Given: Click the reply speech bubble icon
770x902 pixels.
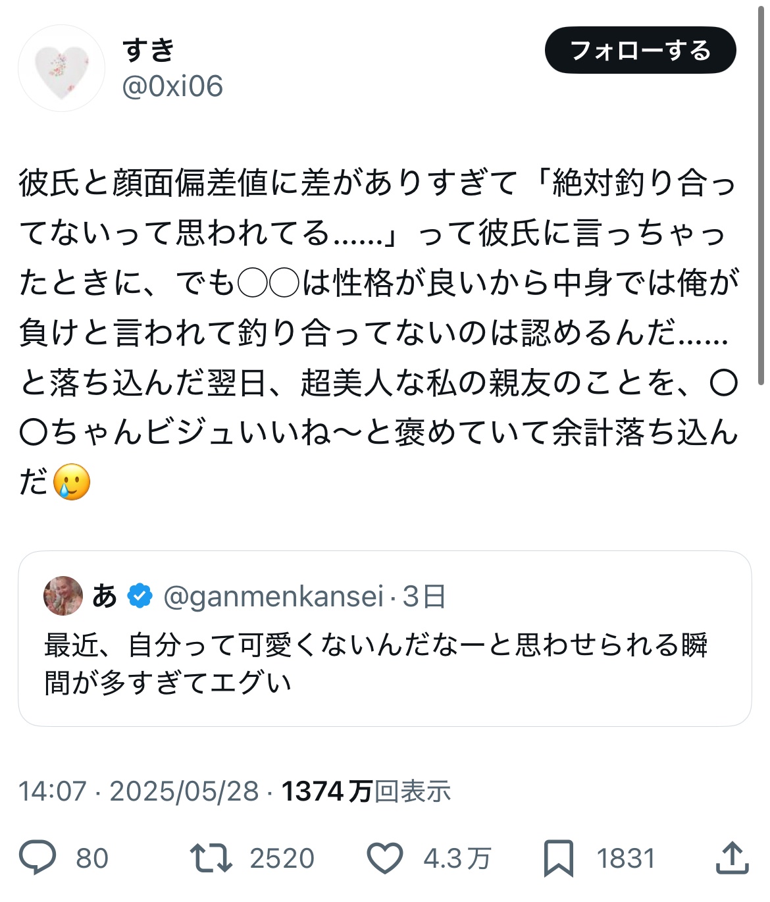Looking at the screenshot, I should [37, 858].
